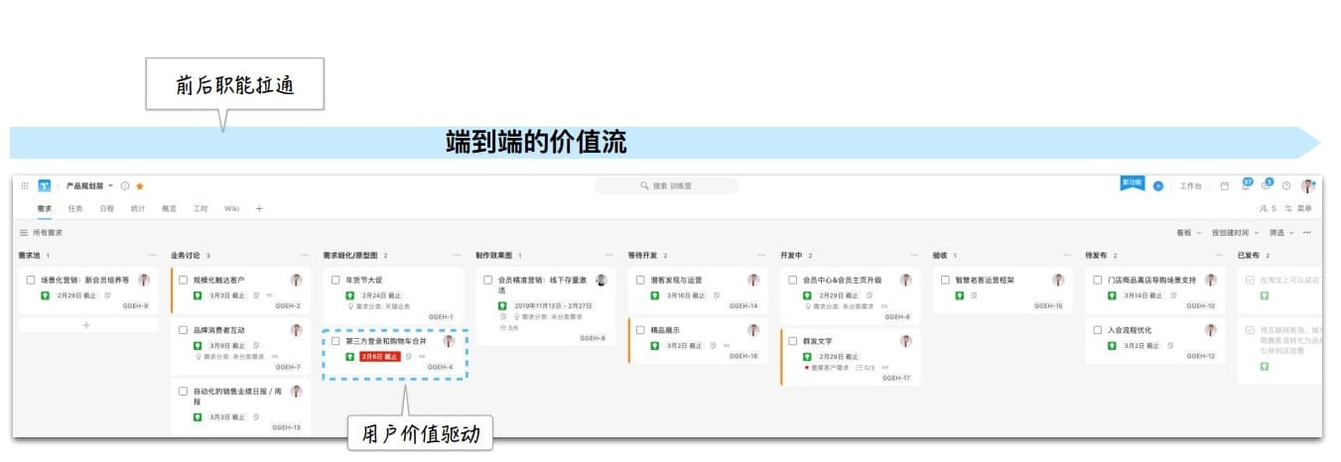Click the star favorite icon

[x=140, y=185]
